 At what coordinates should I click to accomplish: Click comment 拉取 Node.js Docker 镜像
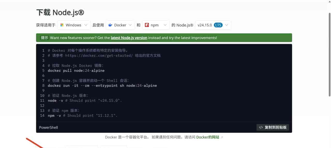(x=76, y=65)
